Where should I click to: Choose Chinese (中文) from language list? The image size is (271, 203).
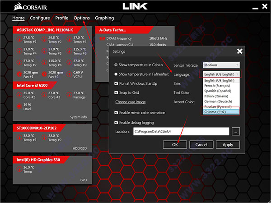tap(221, 112)
